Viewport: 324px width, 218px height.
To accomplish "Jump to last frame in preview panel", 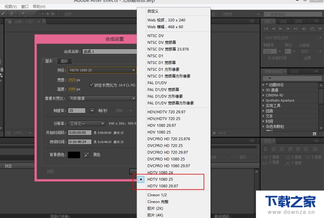I will click(x=296, y=29).
